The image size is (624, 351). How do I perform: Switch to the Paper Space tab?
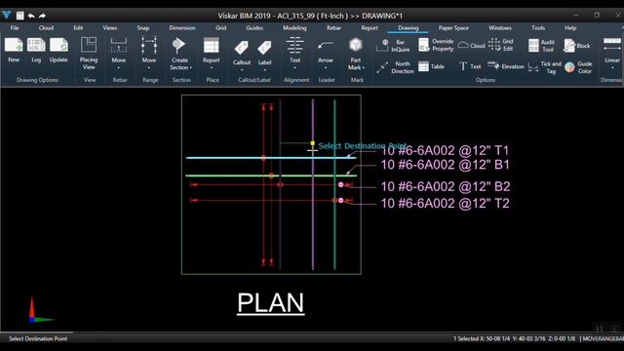[x=453, y=28]
